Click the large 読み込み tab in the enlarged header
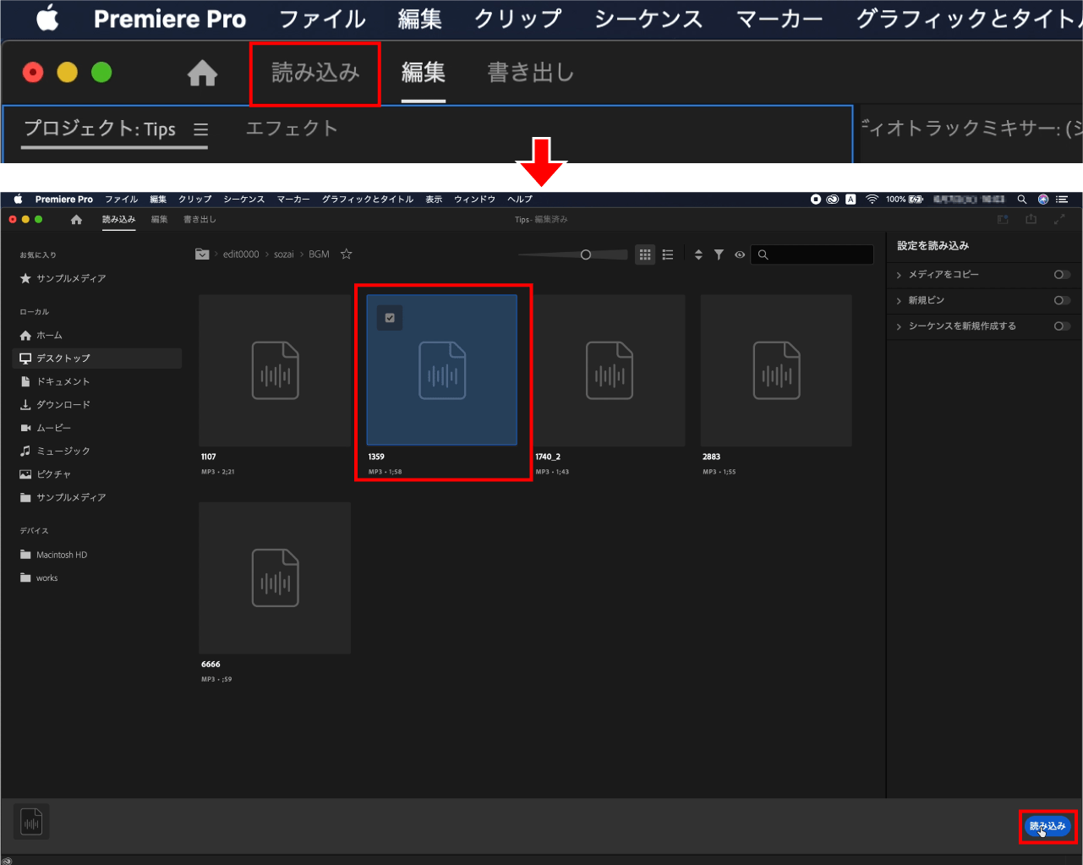1083x865 pixels. pyautogui.click(x=315, y=74)
